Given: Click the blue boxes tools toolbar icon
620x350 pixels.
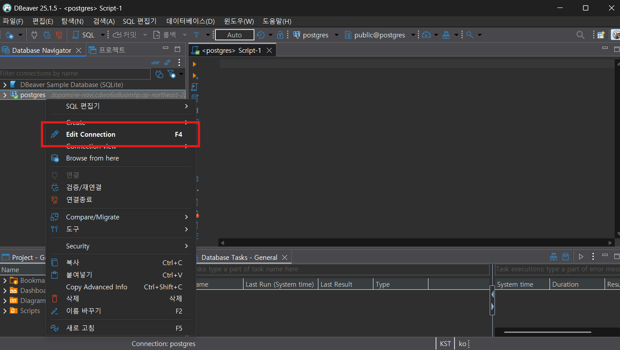Looking at the screenshot, I should pos(446,35).
